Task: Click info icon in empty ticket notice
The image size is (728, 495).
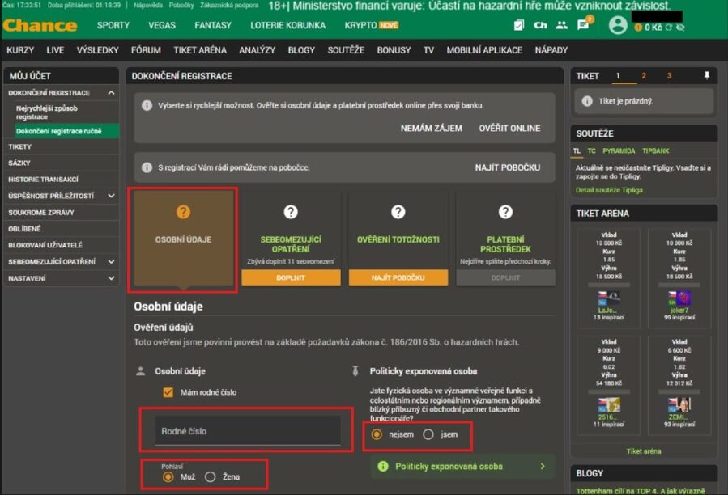Action: 587,101
